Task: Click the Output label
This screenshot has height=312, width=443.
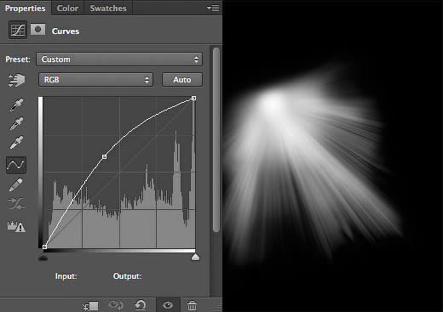Action: click(127, 276)
